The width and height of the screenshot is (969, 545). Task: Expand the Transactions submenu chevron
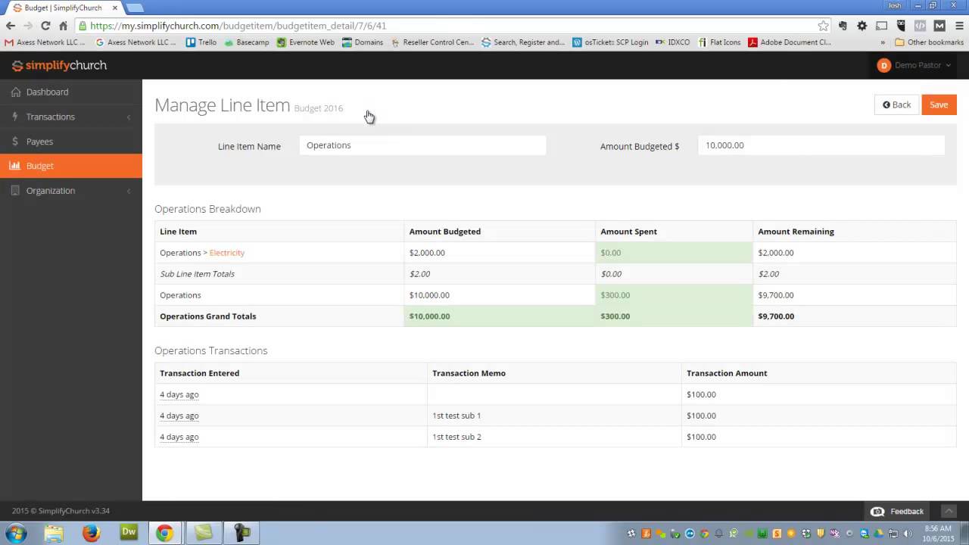point(129,117)
